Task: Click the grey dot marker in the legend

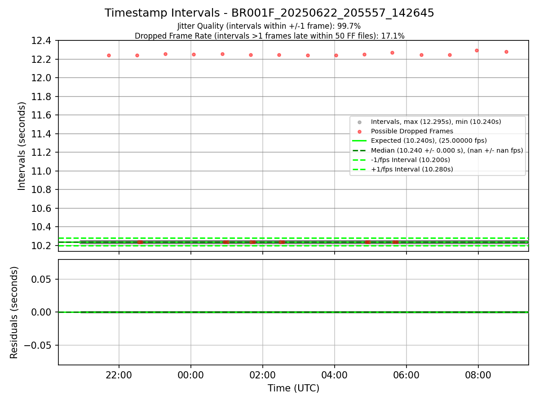Action: (358, 122)
